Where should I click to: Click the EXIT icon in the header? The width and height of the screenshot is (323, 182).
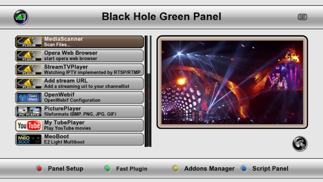(302, 17)
